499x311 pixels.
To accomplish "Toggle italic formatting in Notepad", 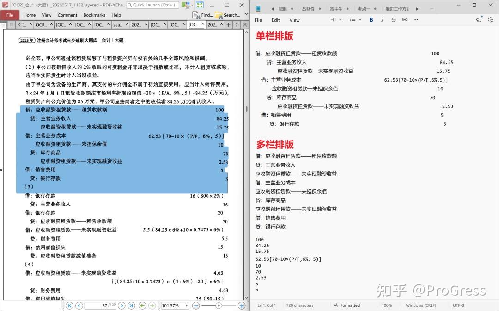I will coord(382,19).
